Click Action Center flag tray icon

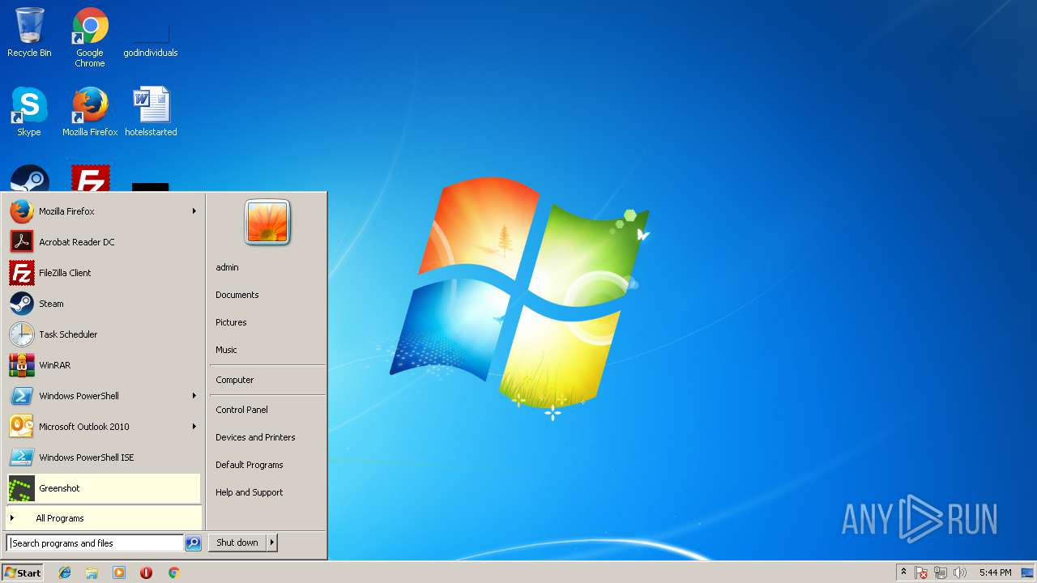tap(921, 572)
